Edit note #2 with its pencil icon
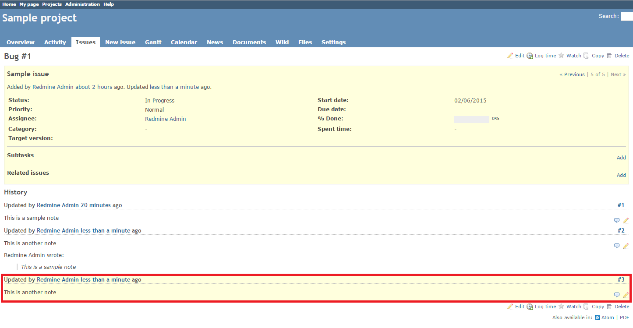The image size is (633, 328). pyautogui.click(x=626, y=246)
